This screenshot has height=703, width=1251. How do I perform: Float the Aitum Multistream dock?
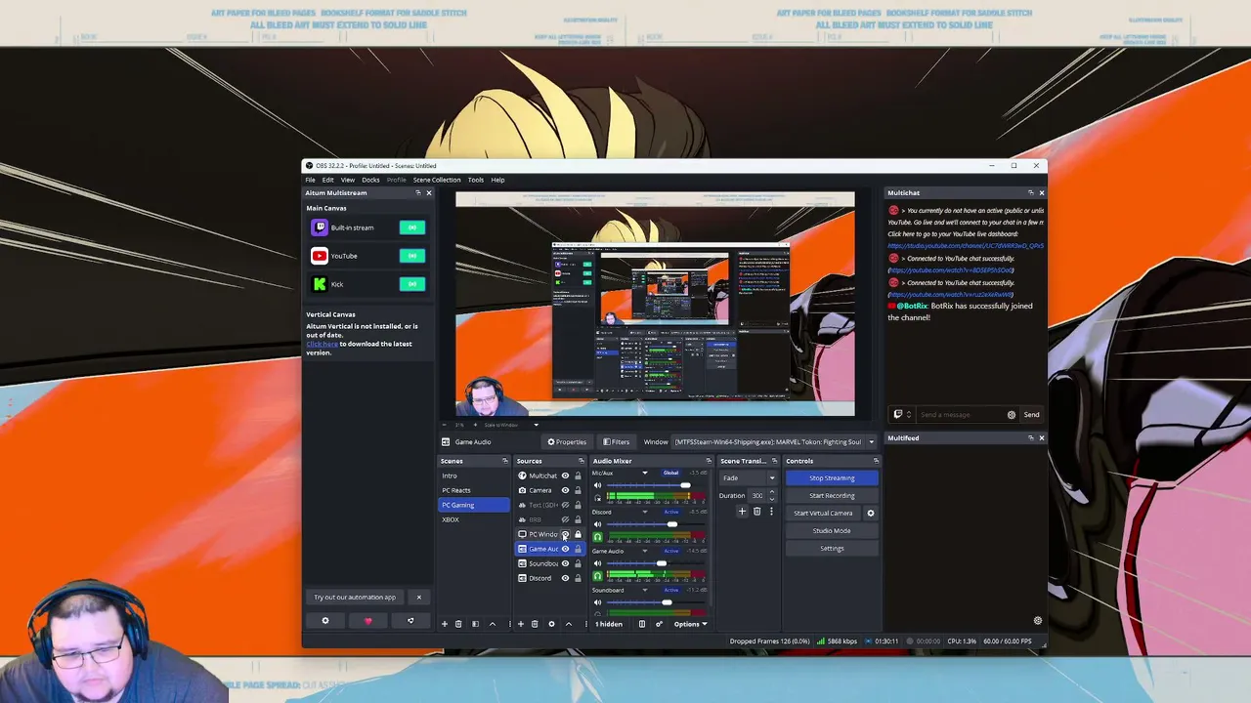[418, 192]
